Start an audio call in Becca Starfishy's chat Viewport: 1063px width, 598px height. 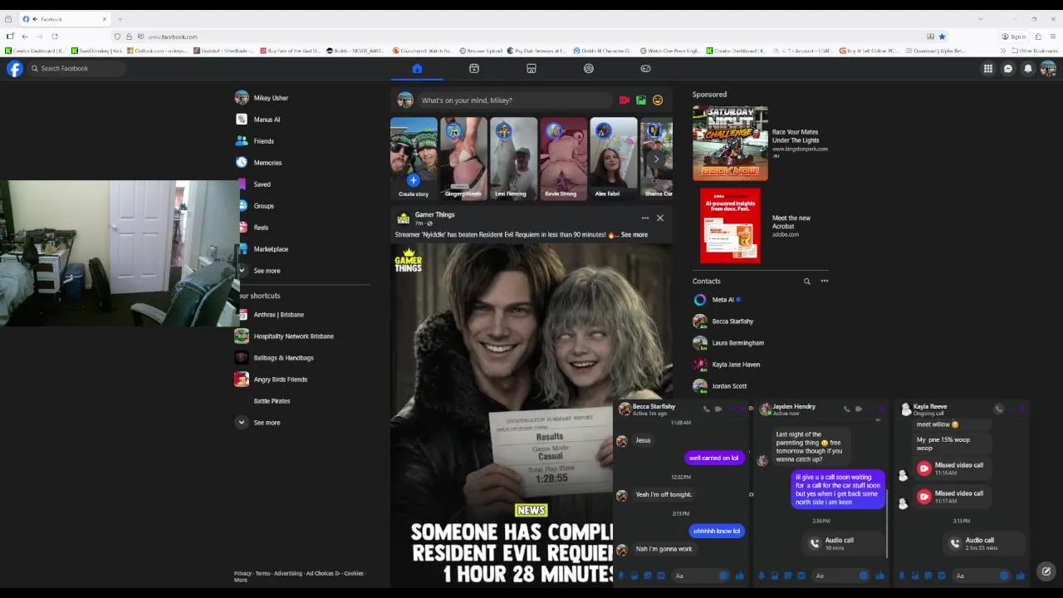(x=707, y=409)
